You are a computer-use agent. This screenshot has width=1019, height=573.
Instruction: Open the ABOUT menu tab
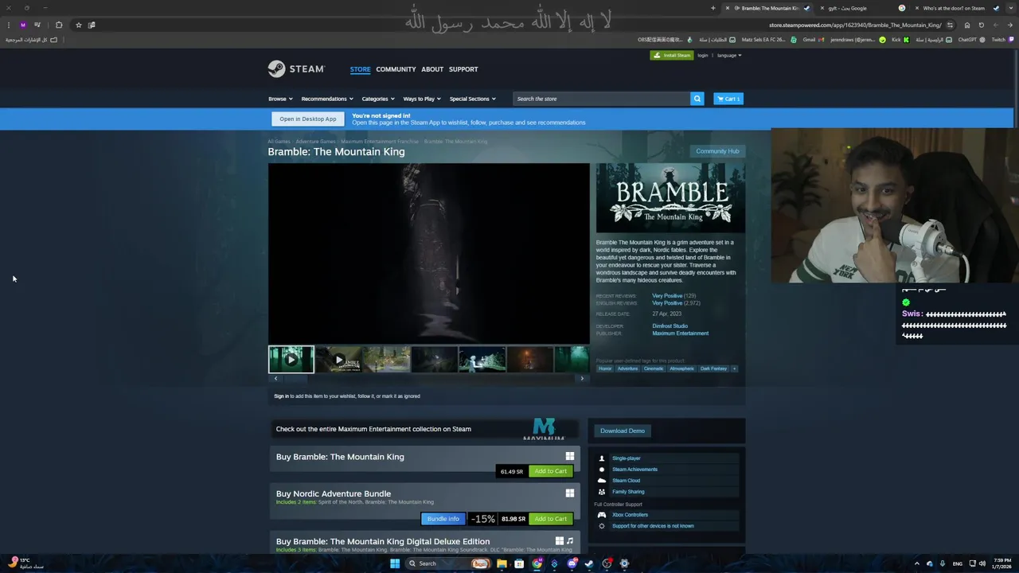(x=432, y=69)
